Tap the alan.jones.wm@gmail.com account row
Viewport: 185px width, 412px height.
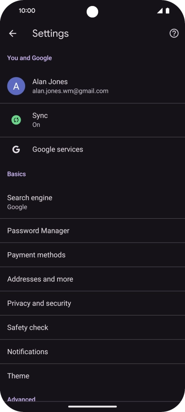pos(92,86)
